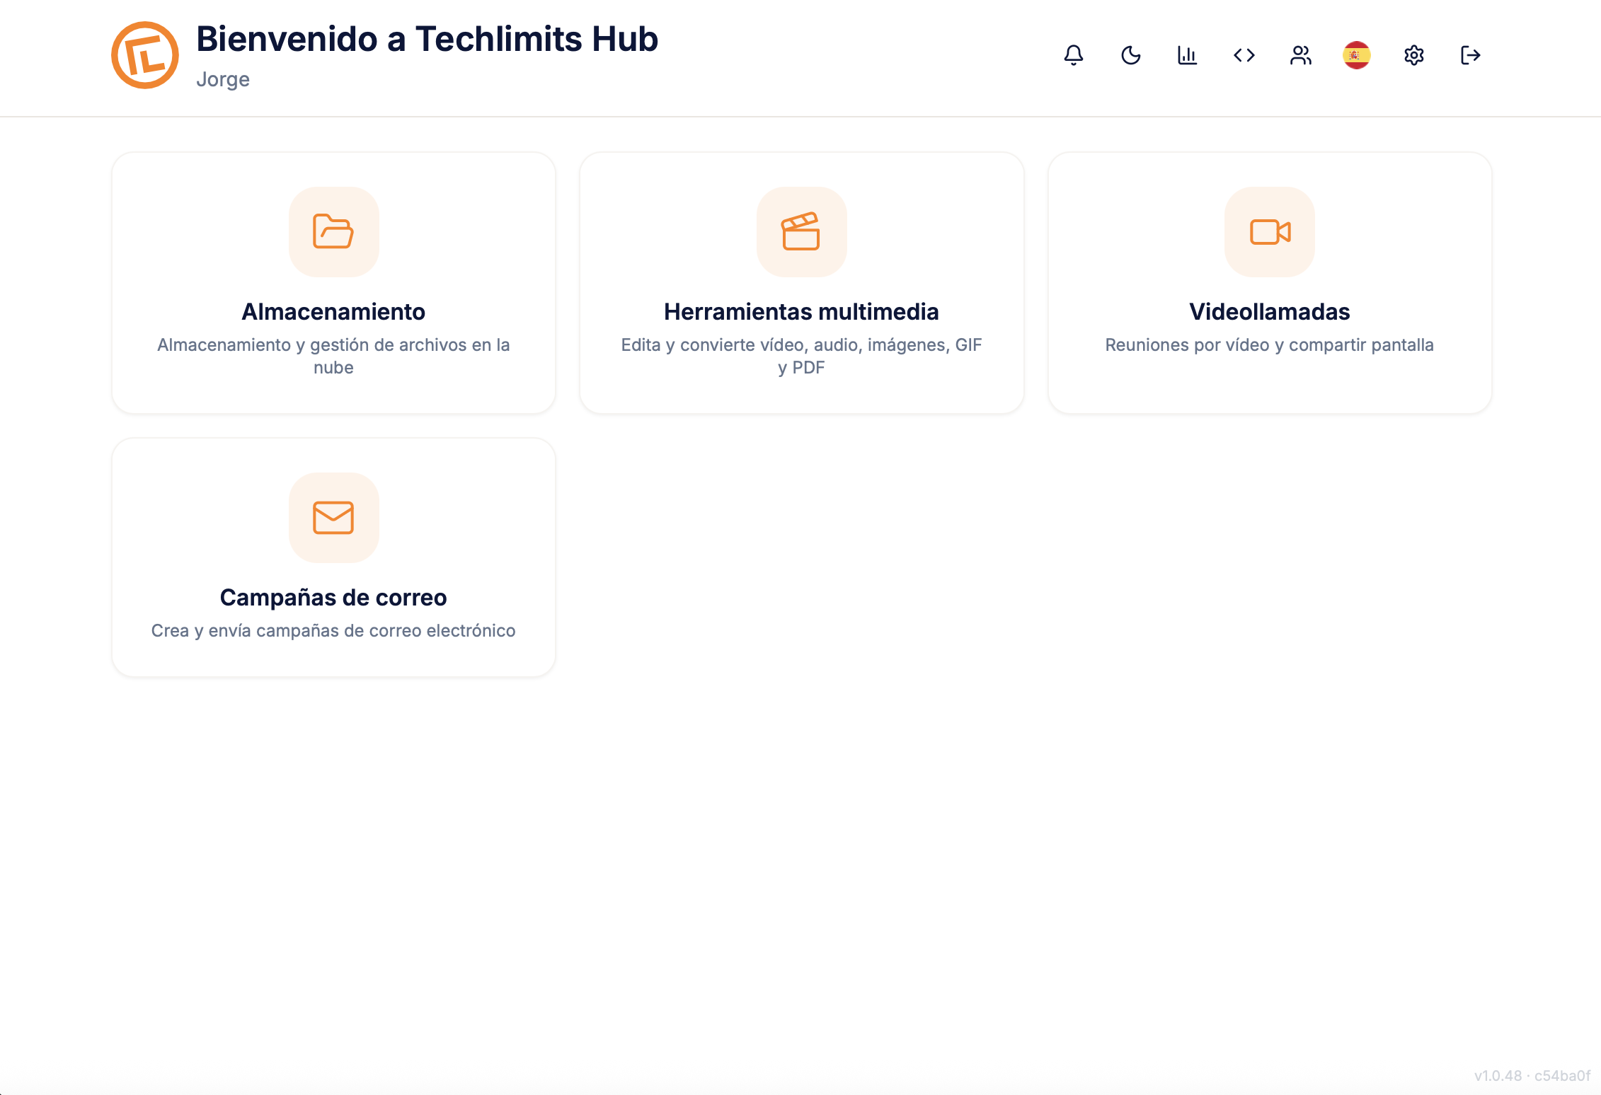Screen dimensions: 1601x1095
Task: Click the logout arrow icon
Action: click(1470, 55)
